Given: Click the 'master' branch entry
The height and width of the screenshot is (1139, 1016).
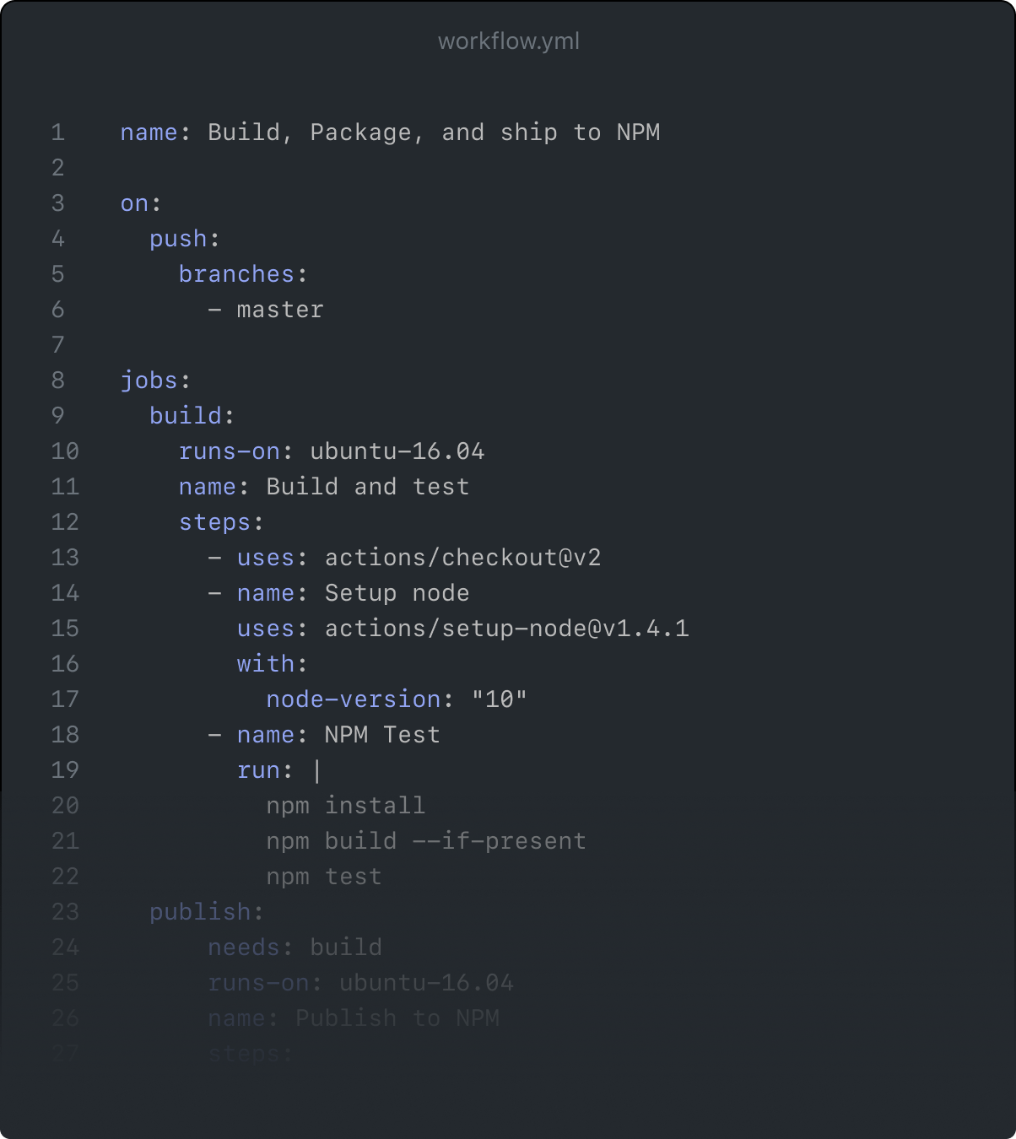Looking at the screenshot, I should tap(280, 310).
